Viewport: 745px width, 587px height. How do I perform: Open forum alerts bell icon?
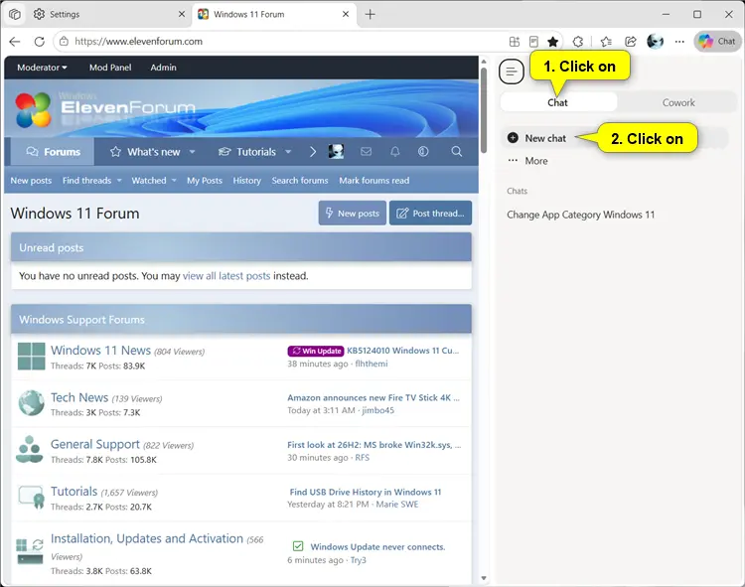pos(394,152)
